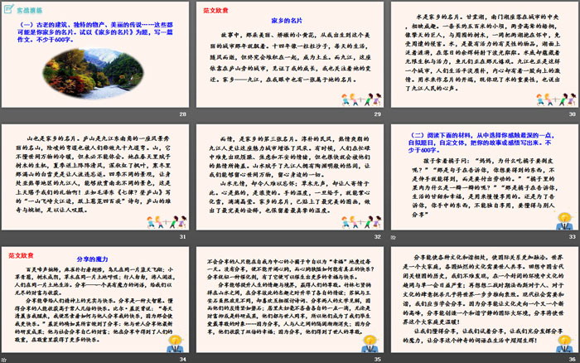The height and width of the screenshot is (363, 580).
Task: Select slide 28 thumbnail with landscape photo
Action: pyautogui.click(x=95, y=55)
